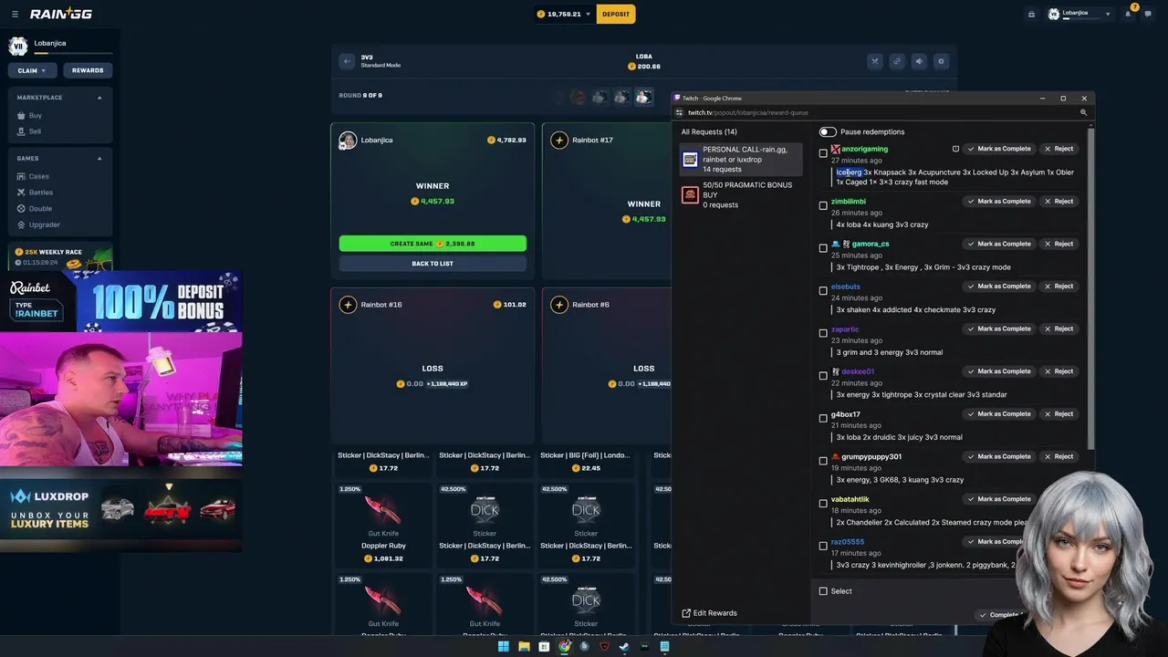
Task: Click the zoom magnifier icon in Twitch address bar
Action: point(1083,112)
